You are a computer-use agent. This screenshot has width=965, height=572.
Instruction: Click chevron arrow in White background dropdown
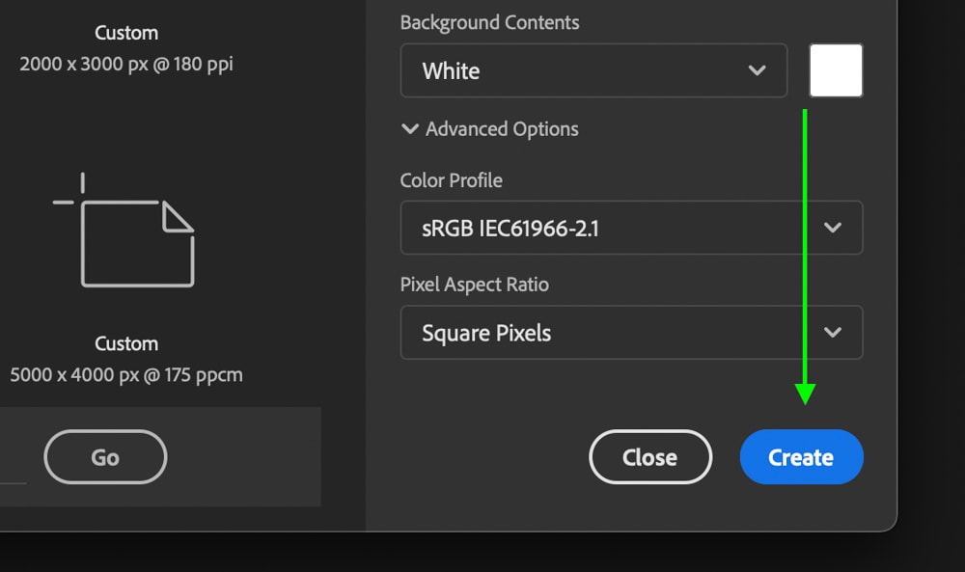pos(757,70)
